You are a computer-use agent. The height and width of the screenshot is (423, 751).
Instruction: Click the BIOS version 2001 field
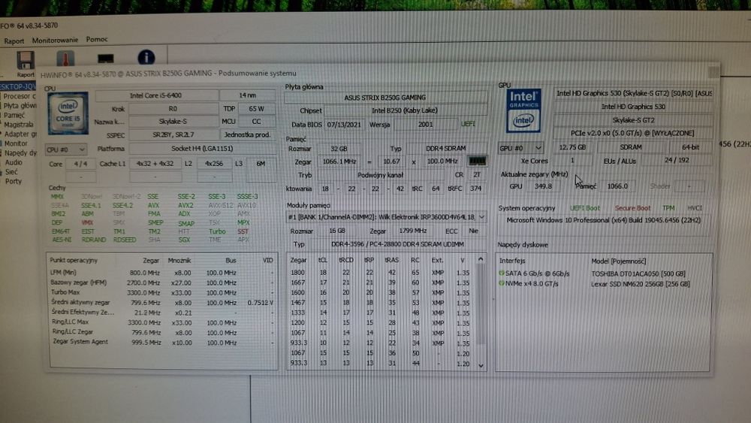[425, 125]
